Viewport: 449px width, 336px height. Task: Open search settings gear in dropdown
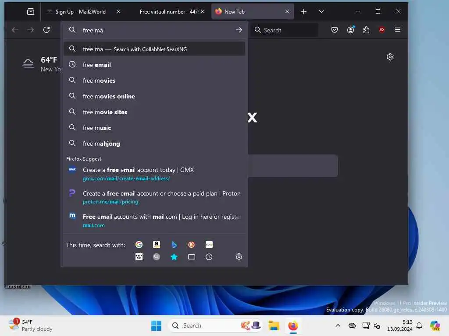point(239,257)
